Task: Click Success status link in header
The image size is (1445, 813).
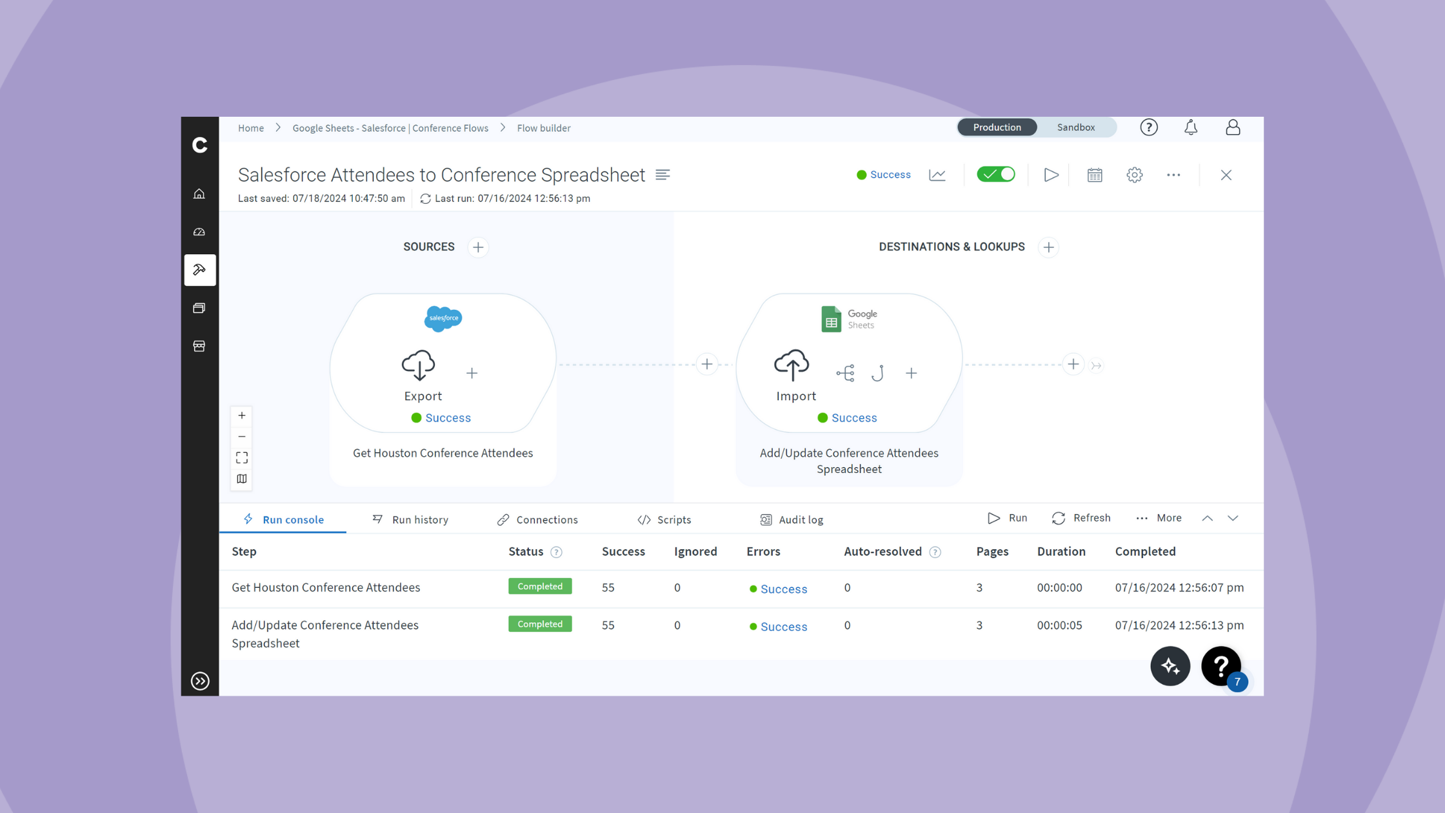Action: click(x=890, y=175)
